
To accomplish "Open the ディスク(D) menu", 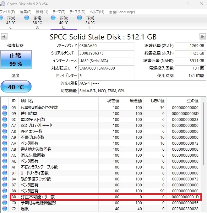I will [x=78, y=12].
